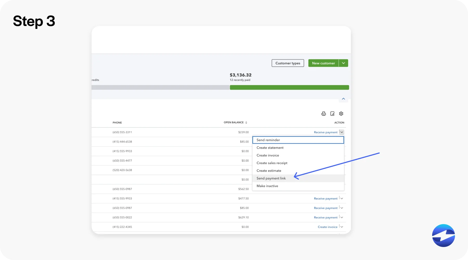Collapse the money bar with chevron up
The height and width of the screenshot is (260, 468).
click(x=343, y=99)
